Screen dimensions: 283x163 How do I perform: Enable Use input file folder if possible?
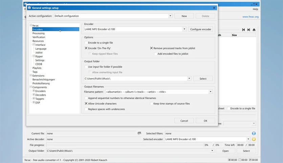[x=86, y=67]
